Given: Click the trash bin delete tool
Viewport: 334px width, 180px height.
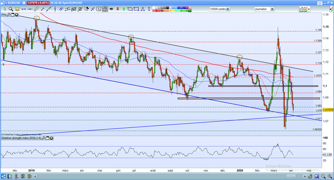Looking at the screenshot, I should pyautogui.click(x=105, y=9).
